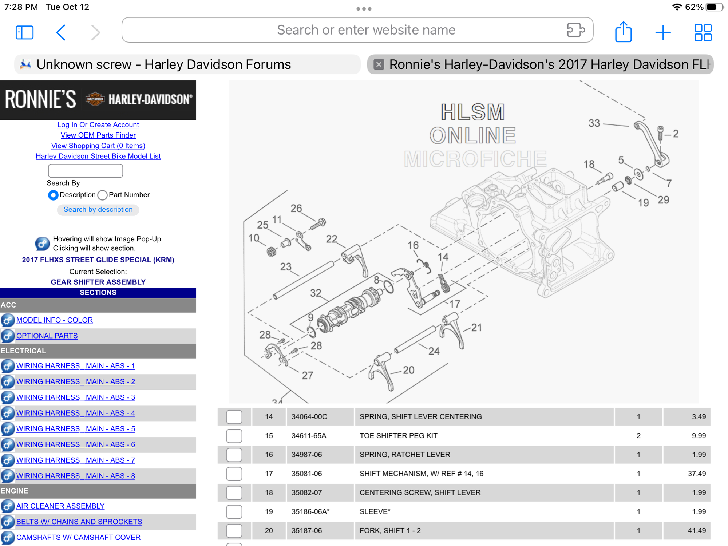This screenshot has height=546, width=728.
Task: Tick checkbox for Fork, Shift 1 - 2
Action: click(x=234, y=531)
